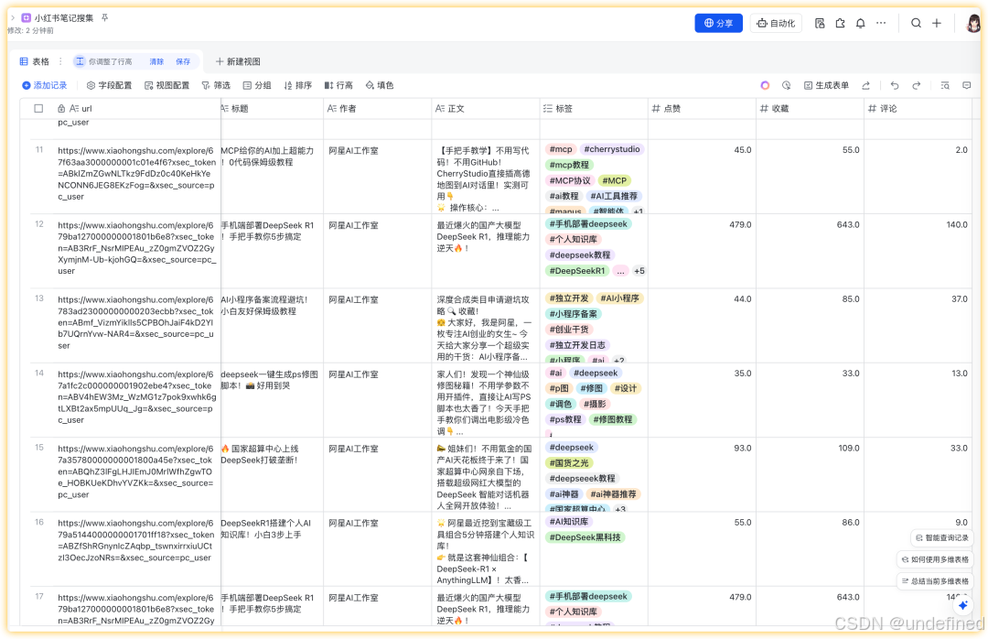The width and height of the screenshot is (988, 639).
Task: Select row number 13
Action: 39,299
